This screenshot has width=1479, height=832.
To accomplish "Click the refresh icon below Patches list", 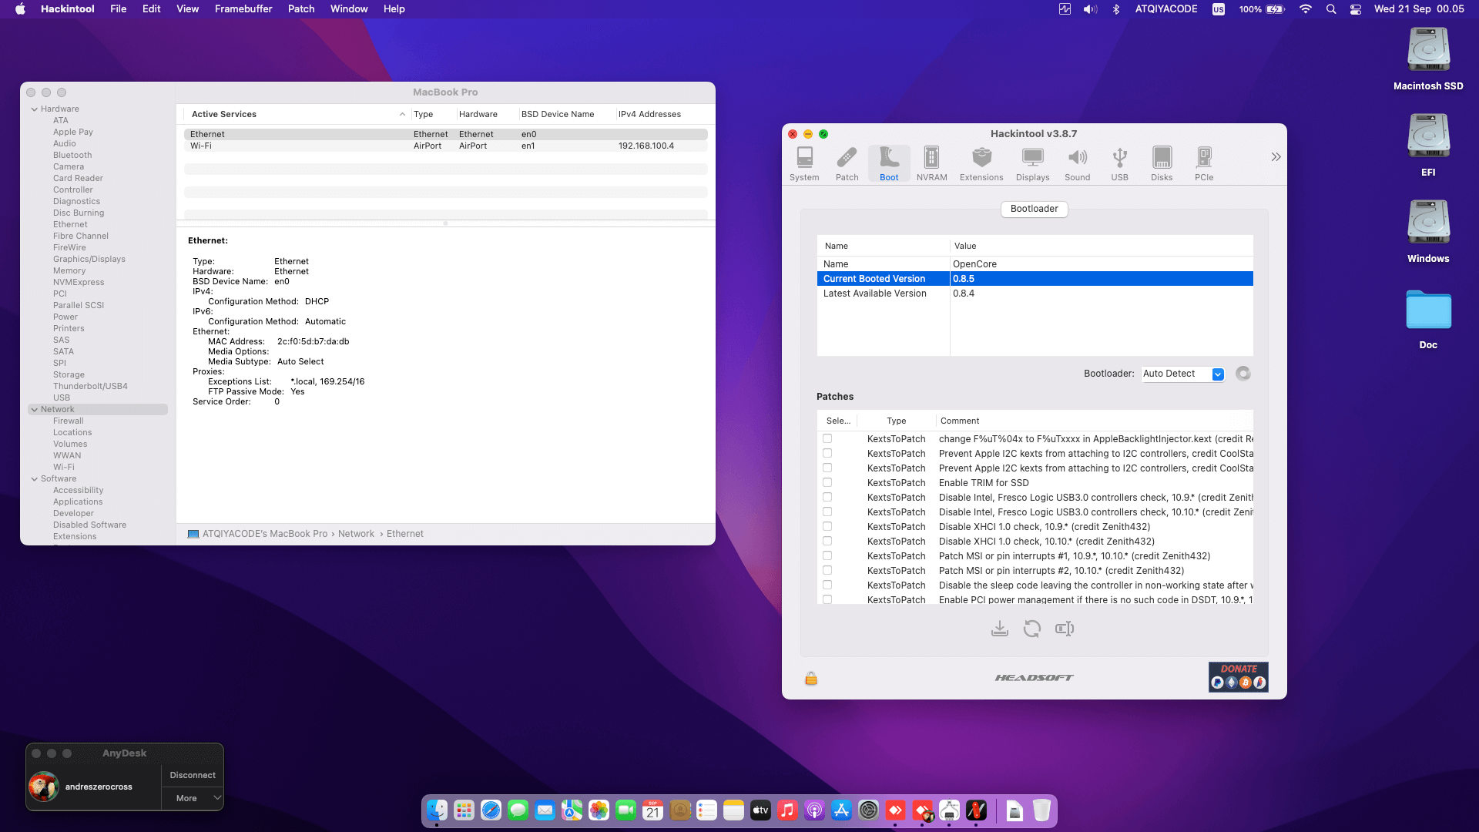I will 1031,629.
